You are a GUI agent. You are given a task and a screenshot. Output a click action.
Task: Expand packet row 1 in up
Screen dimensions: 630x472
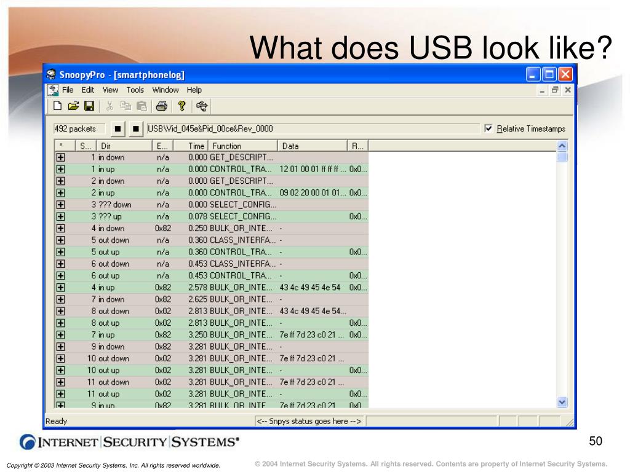(x=61, y=169)
